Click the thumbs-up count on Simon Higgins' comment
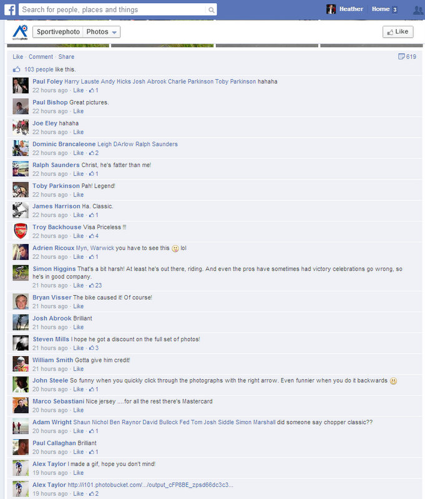Viewport: 425px width, 499px height. tap(95, 286)
